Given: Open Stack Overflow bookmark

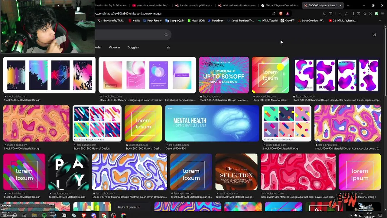Looking at the screenshot, I should [x=311, y=21].
